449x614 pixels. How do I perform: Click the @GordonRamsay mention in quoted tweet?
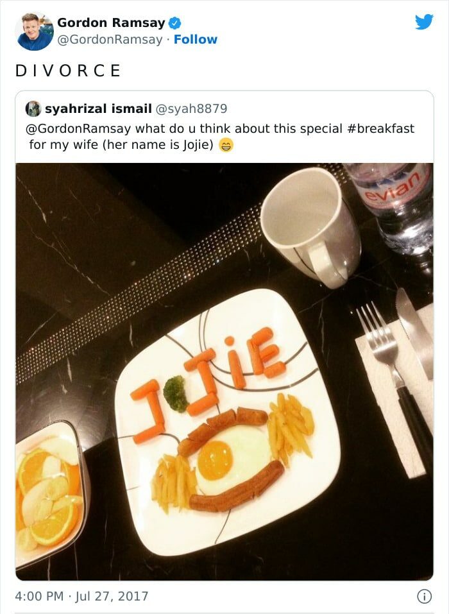(79, 128)
